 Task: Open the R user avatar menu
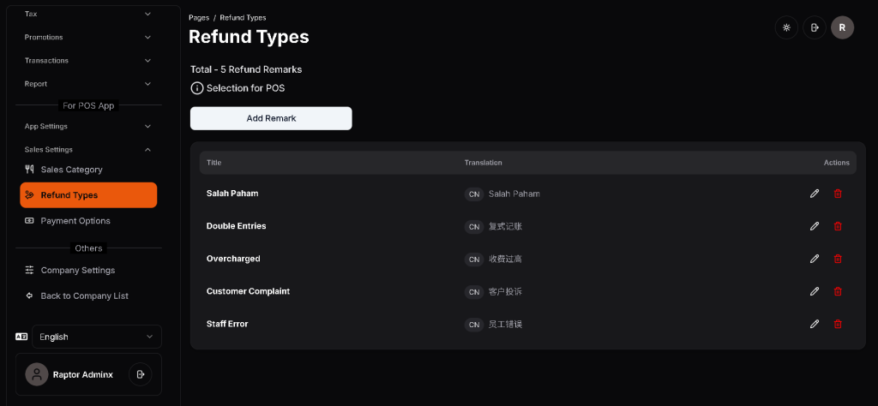(842, 27)
